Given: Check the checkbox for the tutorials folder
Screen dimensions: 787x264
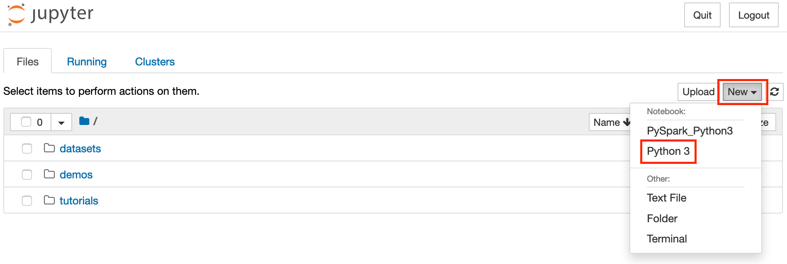Looking at the screenshot, I should click(x=27, y=200).
